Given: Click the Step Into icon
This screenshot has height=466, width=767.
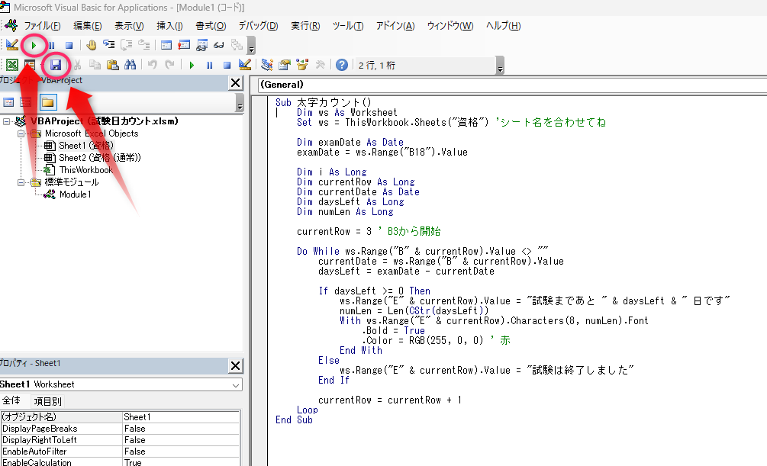Looking at the screenshot, I should pyautogui.click(x=108, y=46).
